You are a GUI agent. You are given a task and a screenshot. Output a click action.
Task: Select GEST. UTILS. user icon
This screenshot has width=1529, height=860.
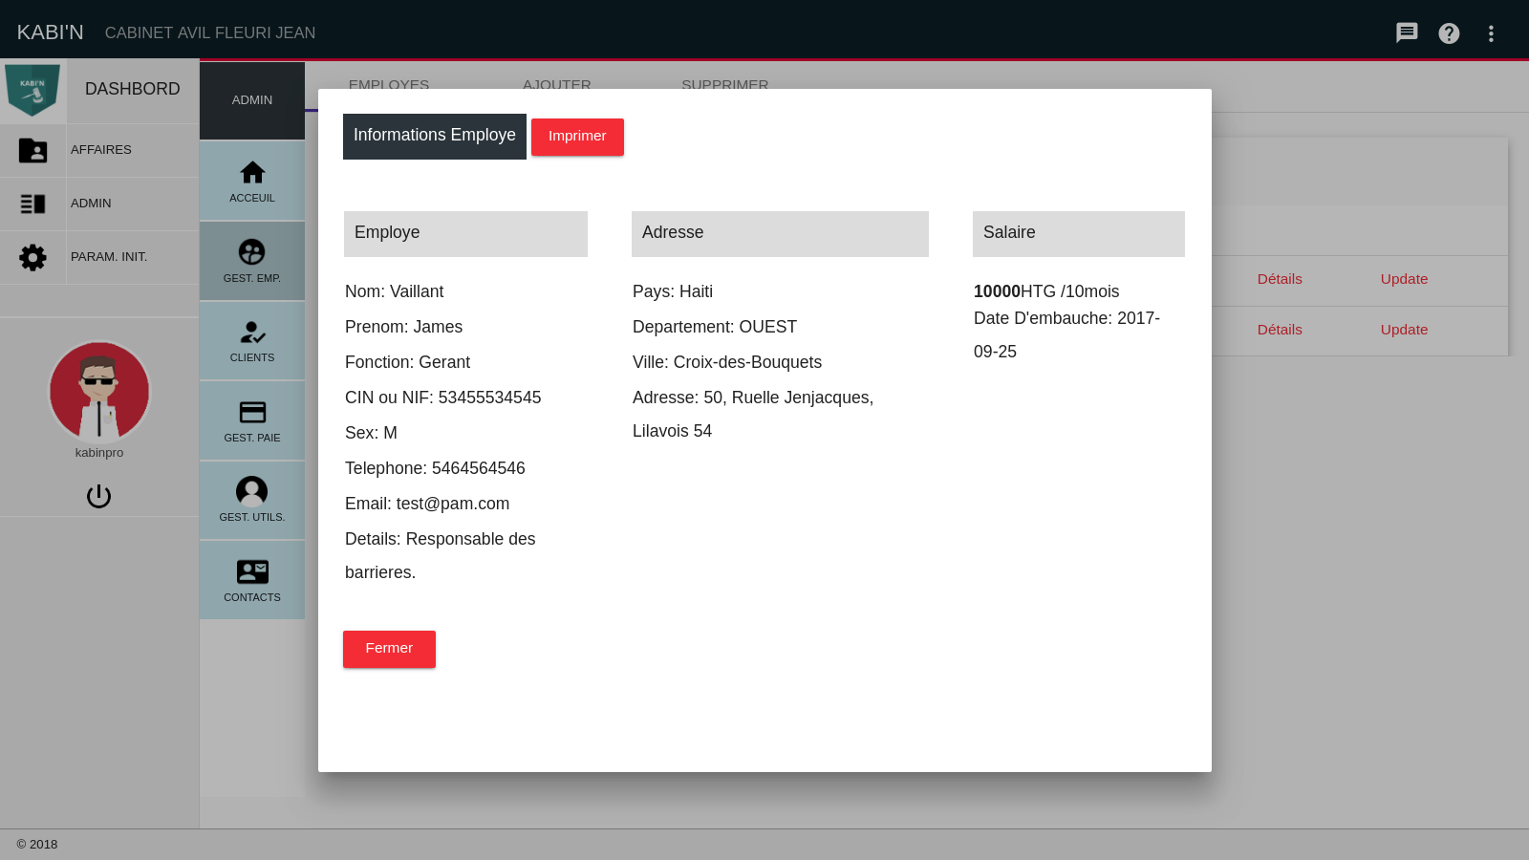point(252,492)
